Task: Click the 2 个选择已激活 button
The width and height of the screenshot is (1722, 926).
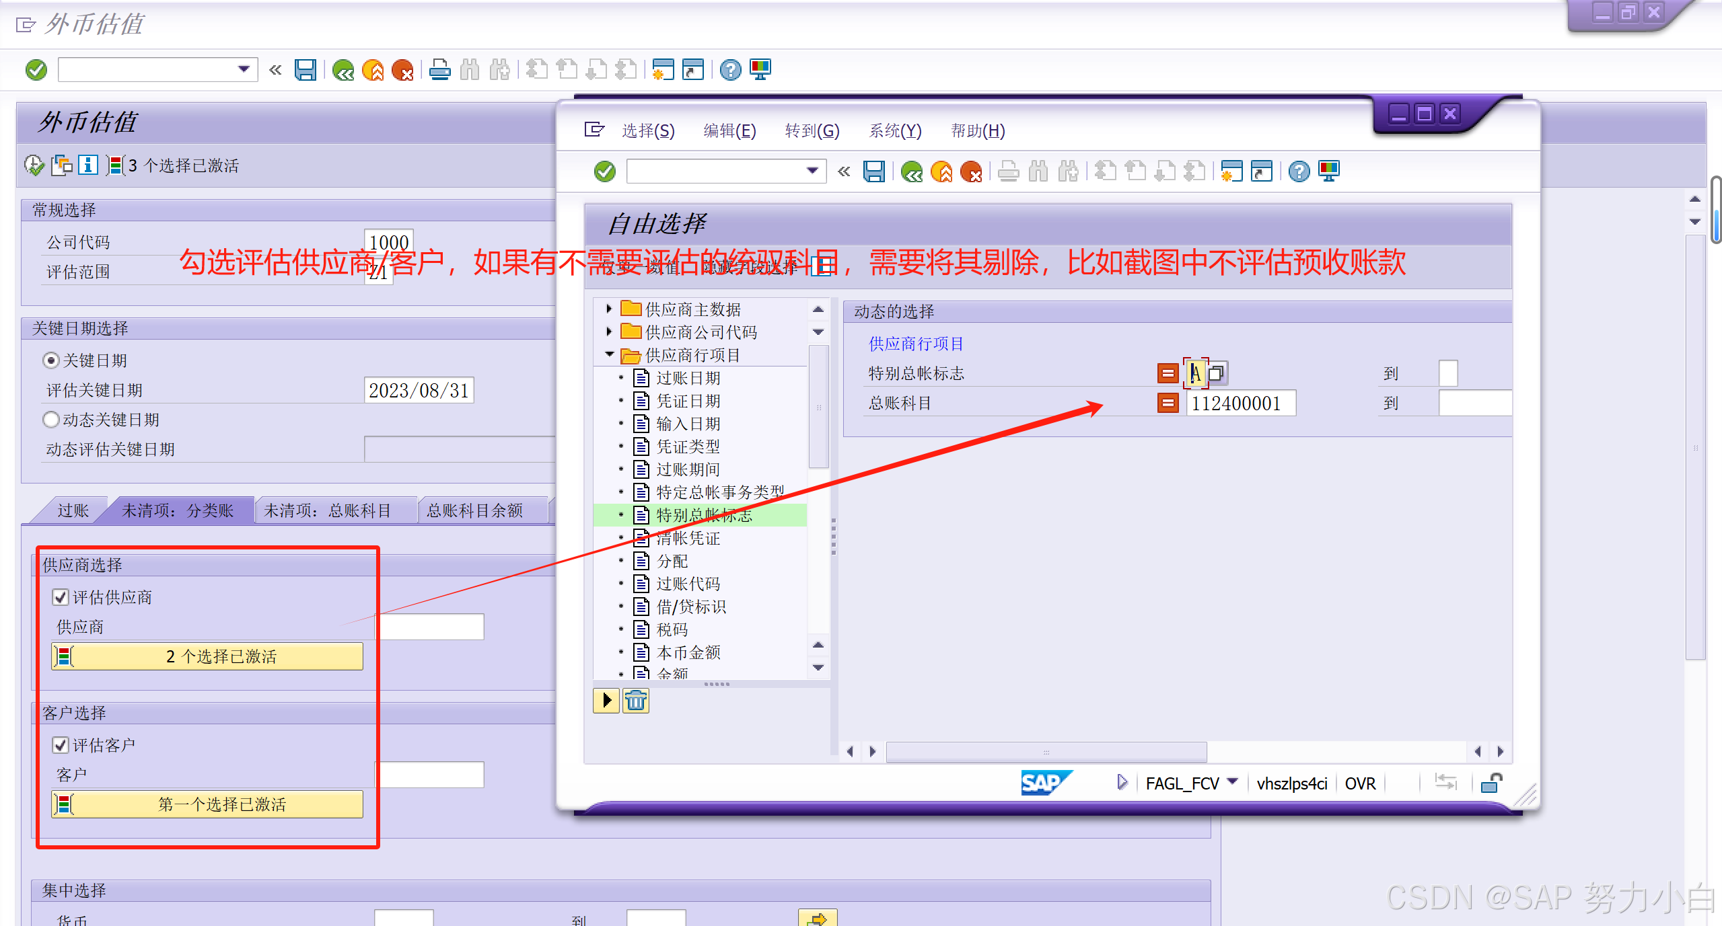Action: [208, 656]
